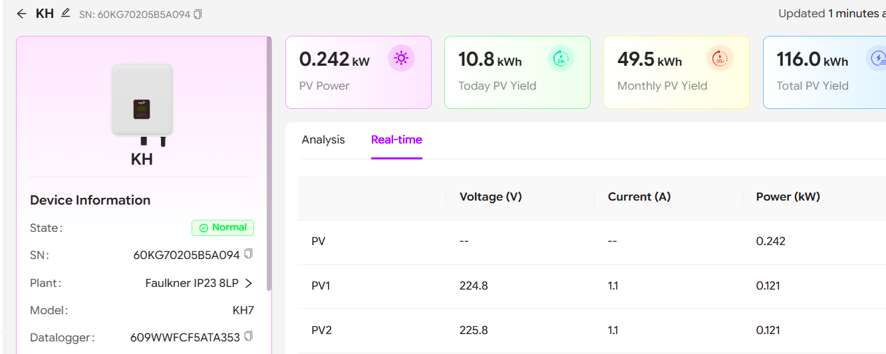
Task: Click the Normal state badge
Action: click(223, 228)
